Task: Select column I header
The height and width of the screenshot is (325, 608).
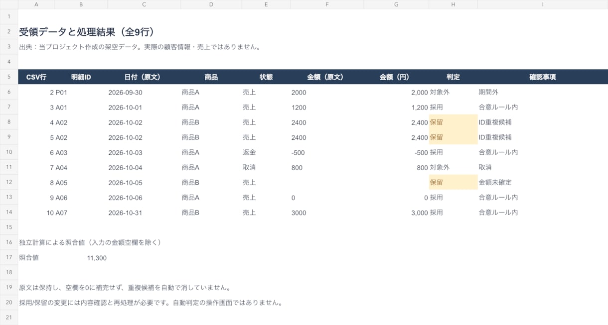Action: (543, 4)
